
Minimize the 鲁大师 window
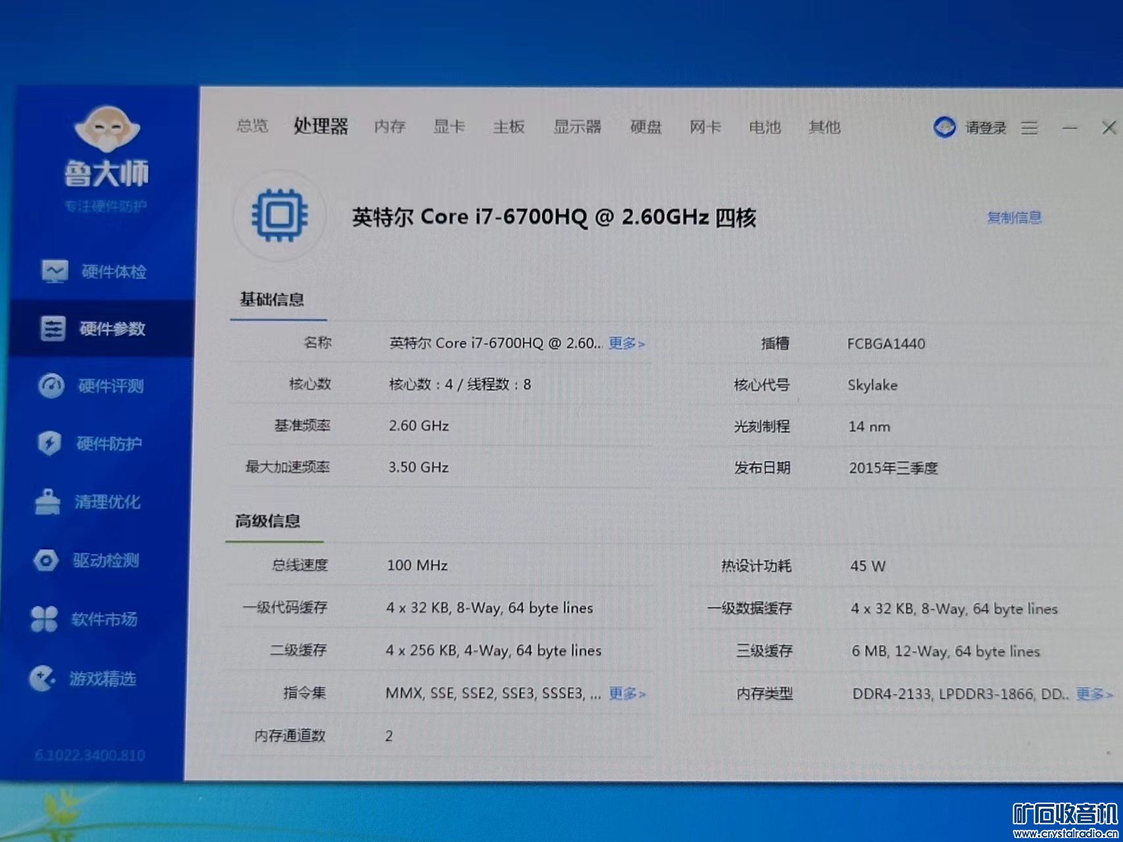(x=1070, y=128)
